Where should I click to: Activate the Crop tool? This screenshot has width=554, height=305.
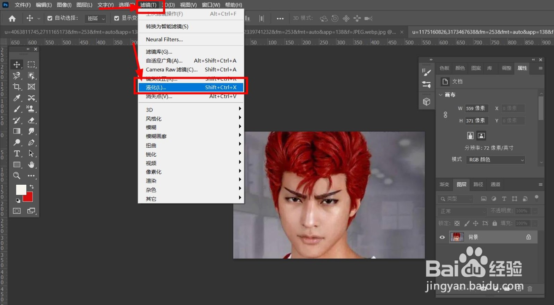coord(17,87)
